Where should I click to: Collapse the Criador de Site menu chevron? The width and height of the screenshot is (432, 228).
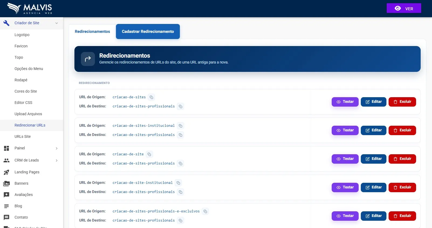pos(57,23)
